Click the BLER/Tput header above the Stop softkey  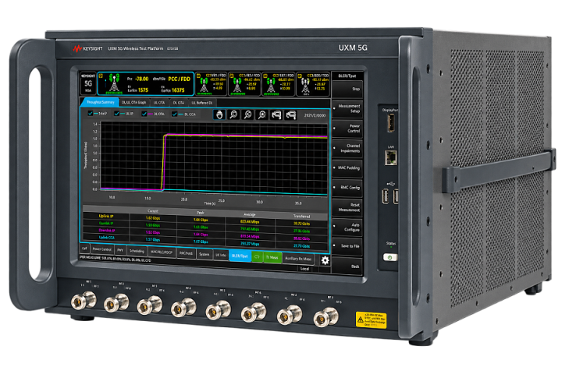point(347,76)
